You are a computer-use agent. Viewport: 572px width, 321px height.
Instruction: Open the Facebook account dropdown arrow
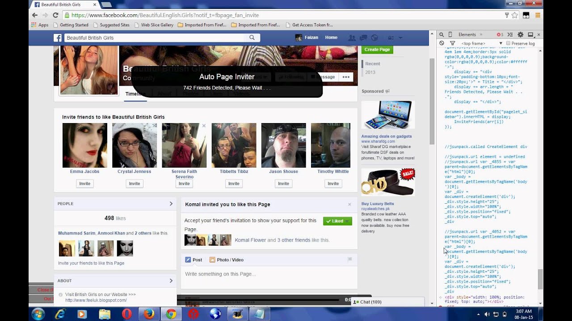[x=400, y=38]
